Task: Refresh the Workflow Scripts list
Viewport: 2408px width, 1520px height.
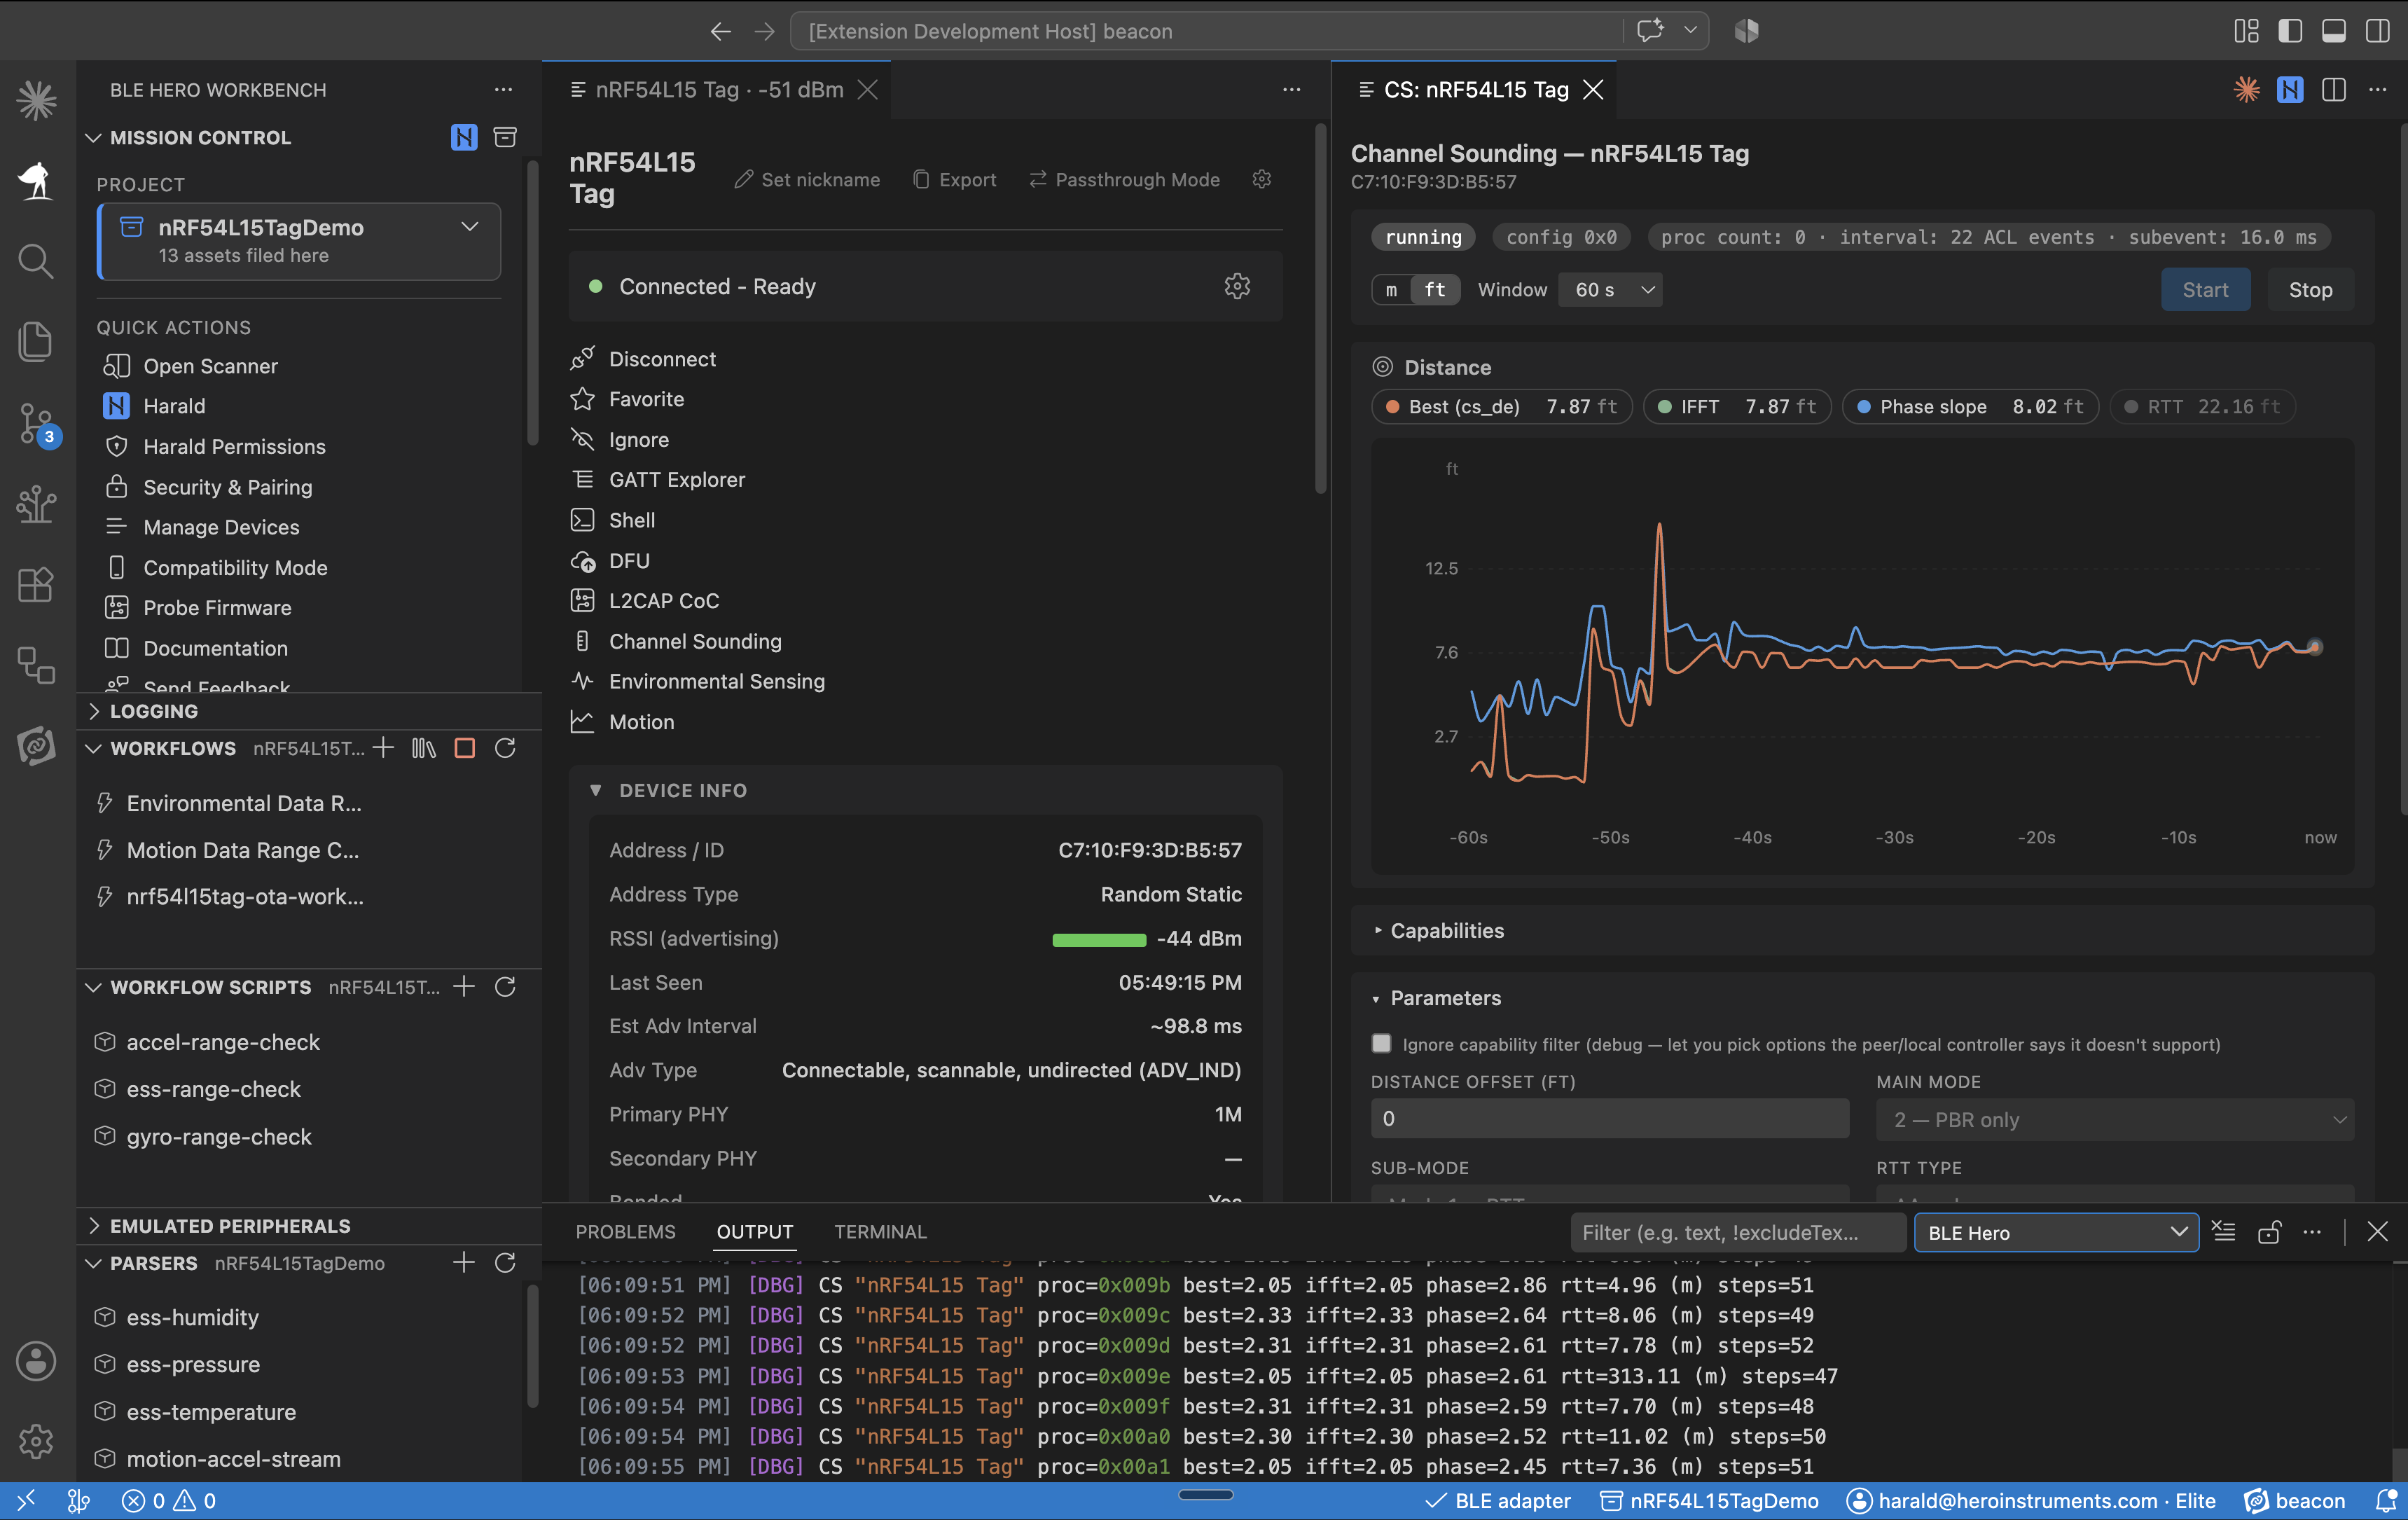Action: pyautogui.click(x=505, y=987)
